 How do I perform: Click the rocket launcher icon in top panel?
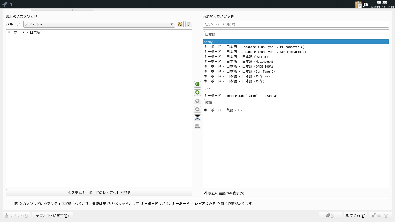[4, 4]
